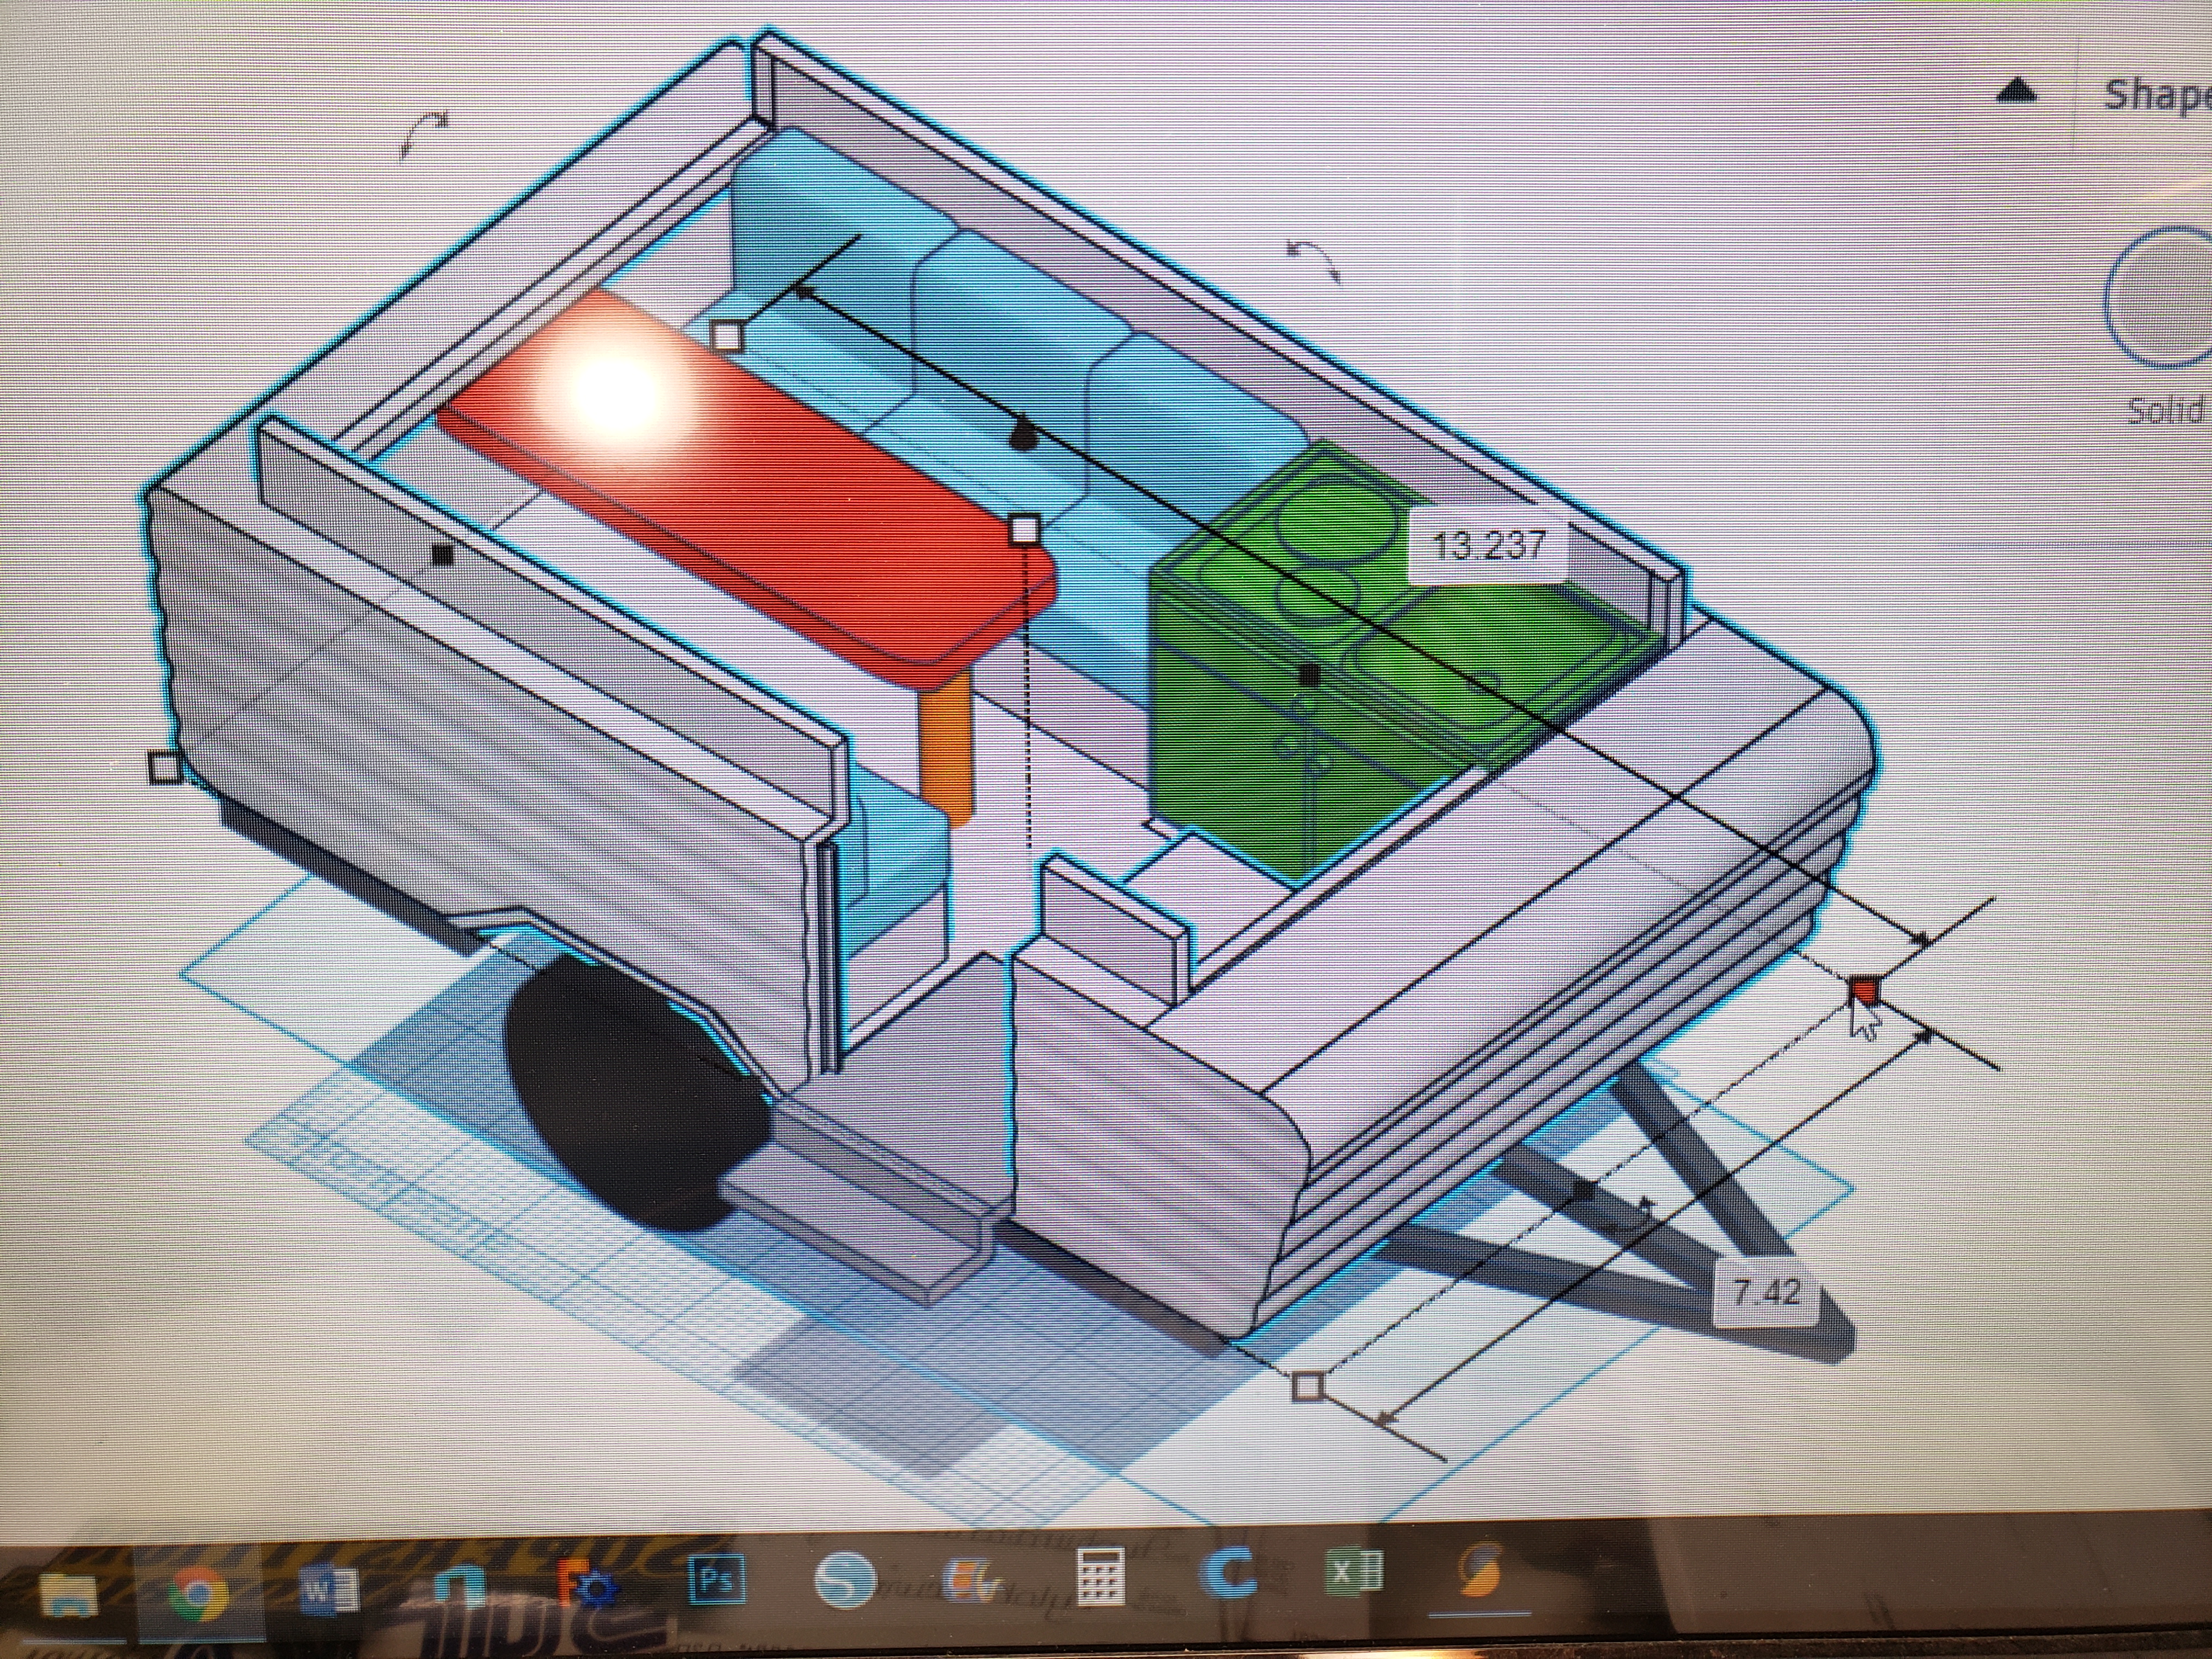This screenshot has height=1659, width=2212.
Task: Launch Excel from the taskbar
Action: point(1355,1573)
